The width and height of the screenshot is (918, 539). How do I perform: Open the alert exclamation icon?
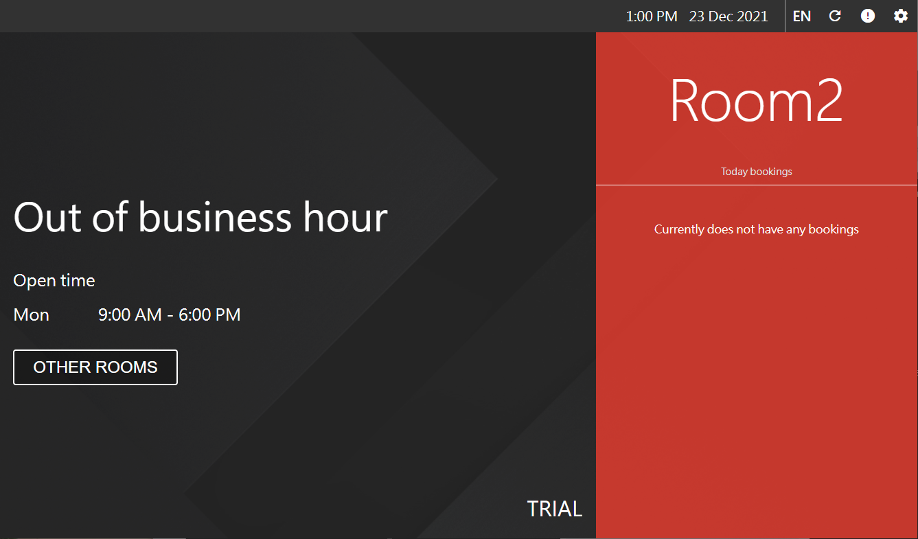click(x=868, y=16)
